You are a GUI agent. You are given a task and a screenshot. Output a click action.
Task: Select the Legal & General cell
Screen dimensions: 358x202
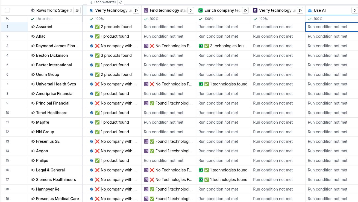(55, 170)
